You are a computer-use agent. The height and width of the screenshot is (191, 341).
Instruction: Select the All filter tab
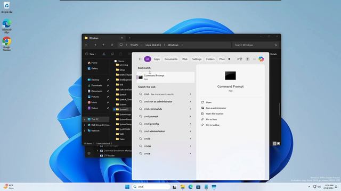[x=148, y=59]
